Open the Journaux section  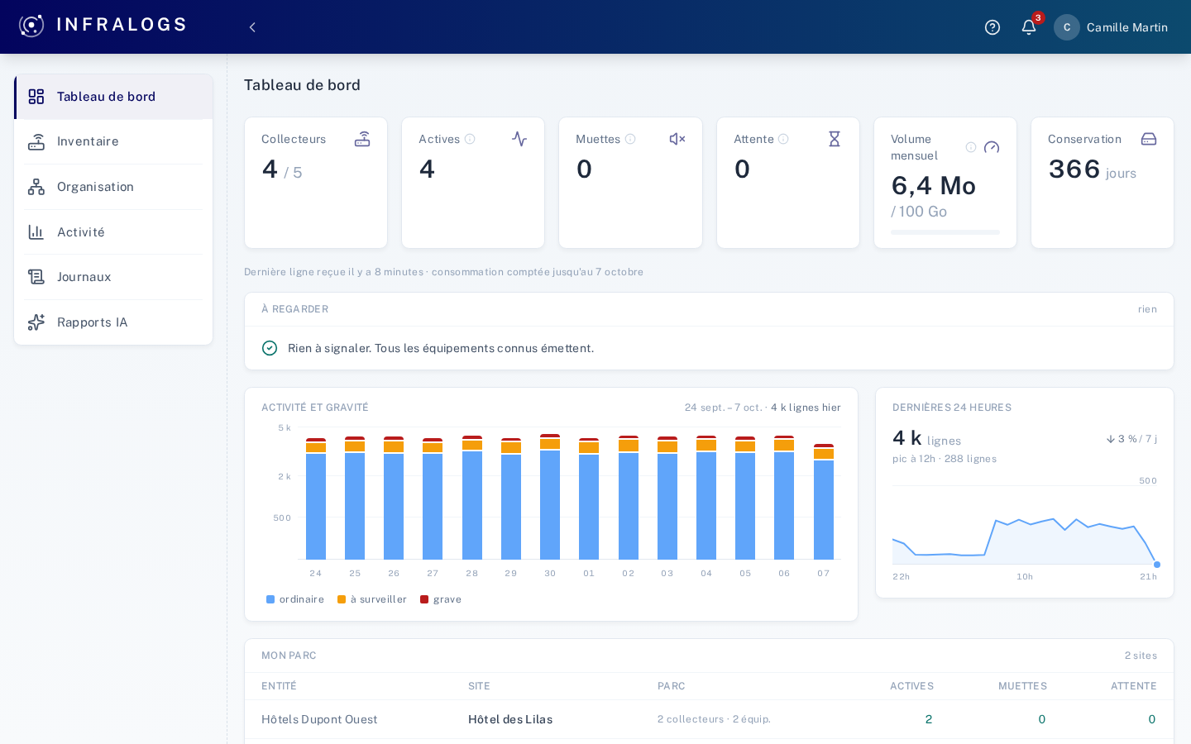(x=113, y=277)
